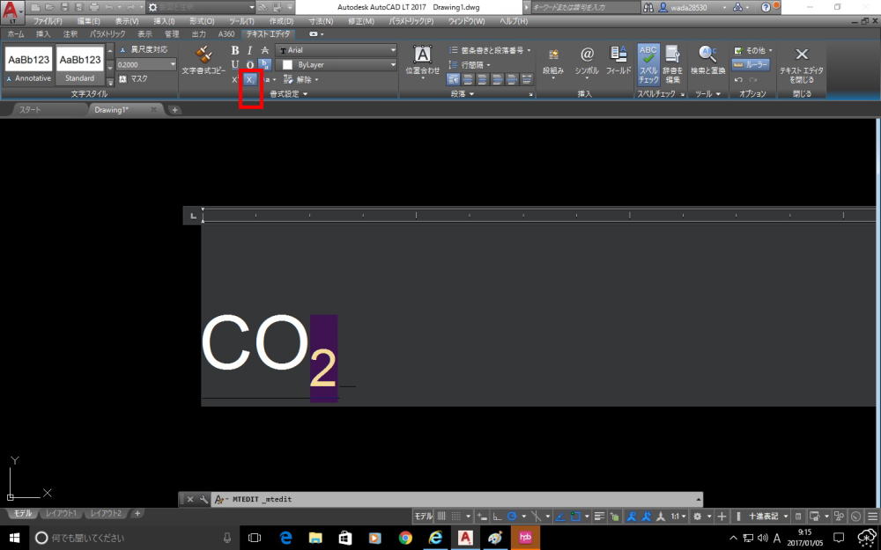
Task: Toggle the ルーラー ruler option
Action: coord(751,64)
